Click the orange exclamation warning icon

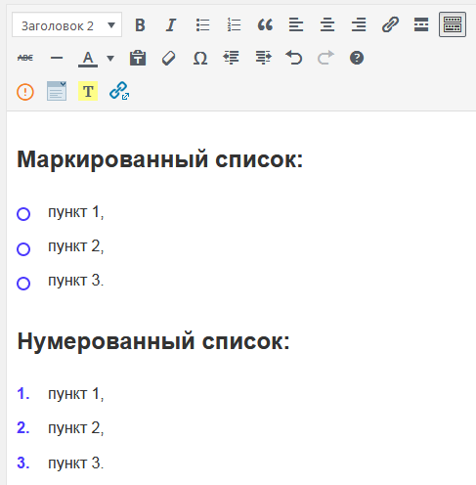[25, 92]
